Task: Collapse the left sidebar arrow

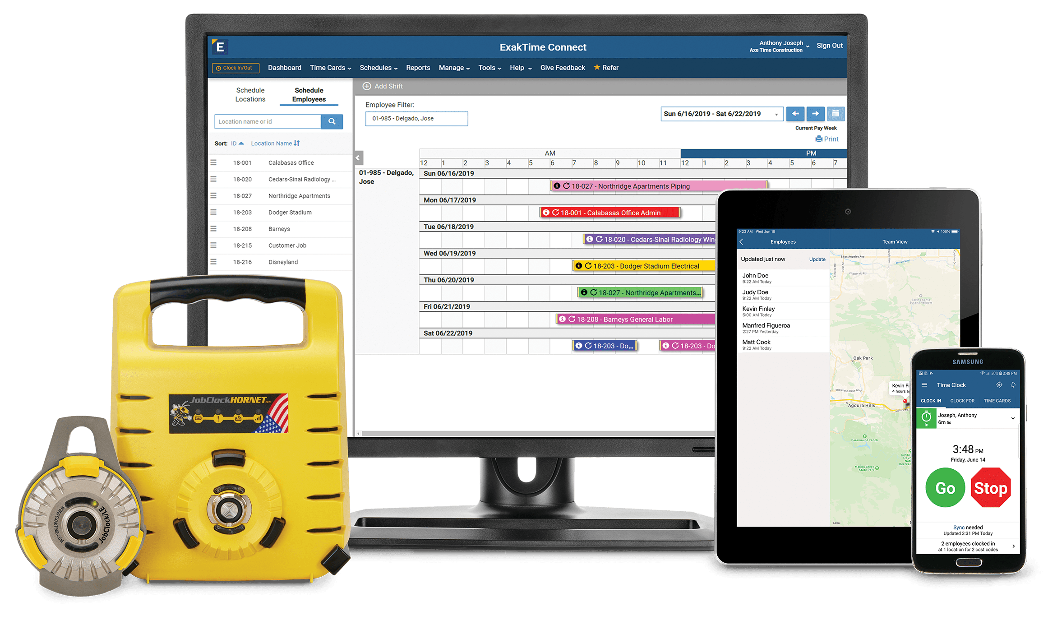Action: (x=358, y=158)
